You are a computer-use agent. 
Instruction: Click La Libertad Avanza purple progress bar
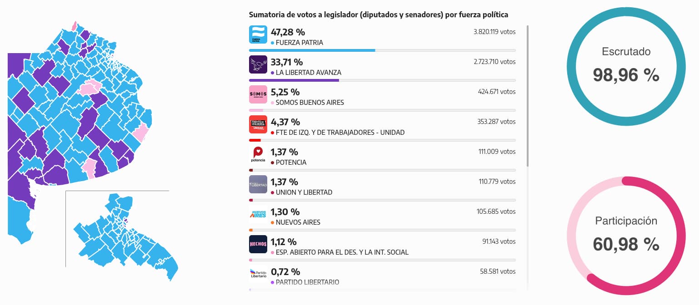(294, 80)
